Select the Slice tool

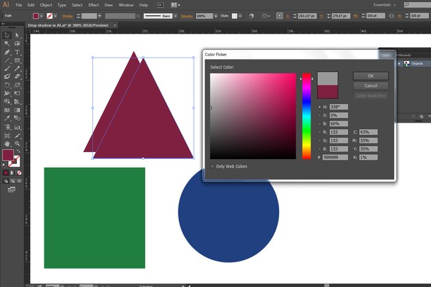(x=17, y=136)
